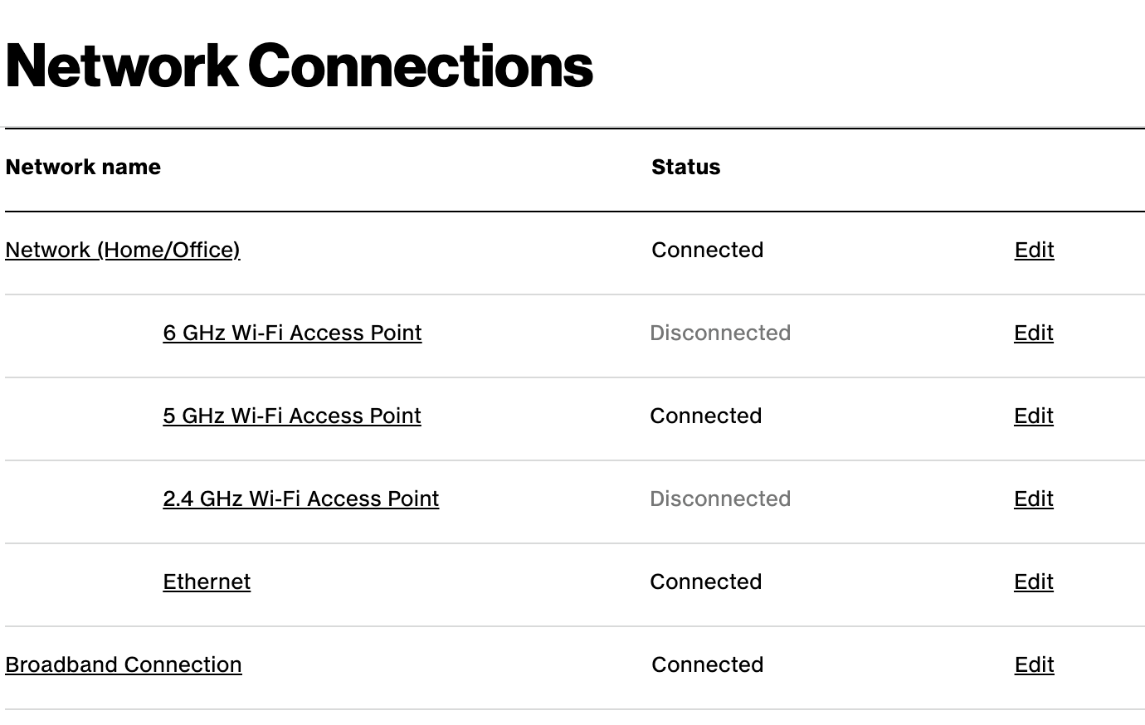Edit the 2.4 GHz Wi-Fi Access Point
Viewport: 1145px width, 725px height.
pos(1034,499)
